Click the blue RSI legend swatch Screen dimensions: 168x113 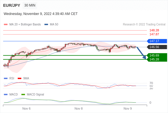tap(6, 79)
